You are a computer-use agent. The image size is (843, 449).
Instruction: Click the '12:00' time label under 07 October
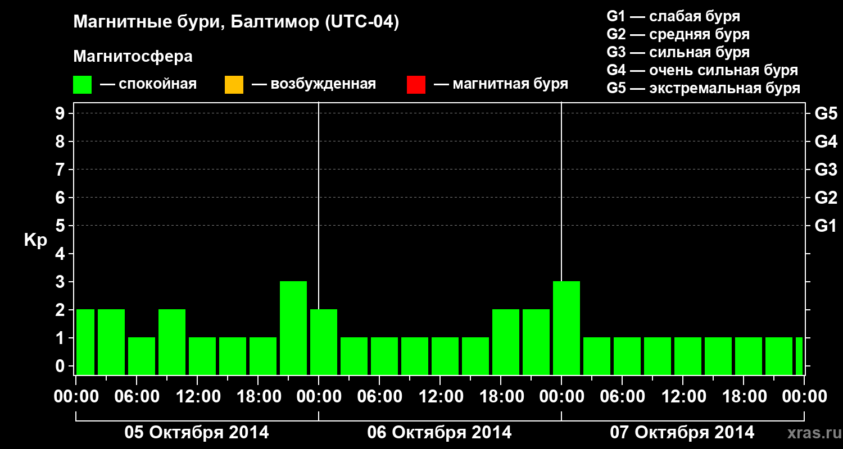(x=683, y=396)
